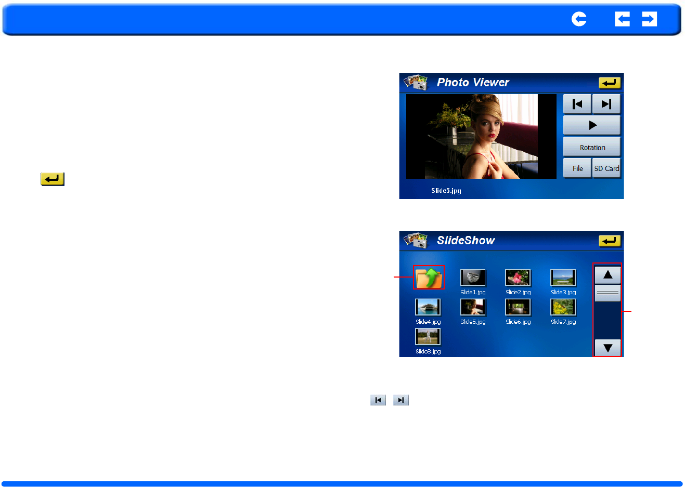This screenshot has height=487, width=685.
Task: Select Slide4.jpg thumbnail
Action: 428,307
